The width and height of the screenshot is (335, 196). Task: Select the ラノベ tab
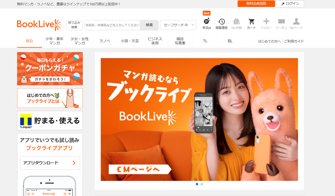[105, 41]
